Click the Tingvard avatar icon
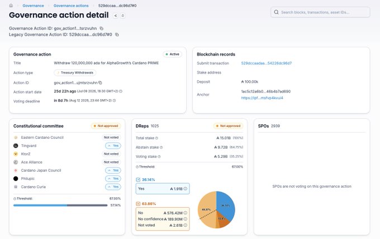The width and height of the screenshot is (380, 239). (x=16, y=146)
